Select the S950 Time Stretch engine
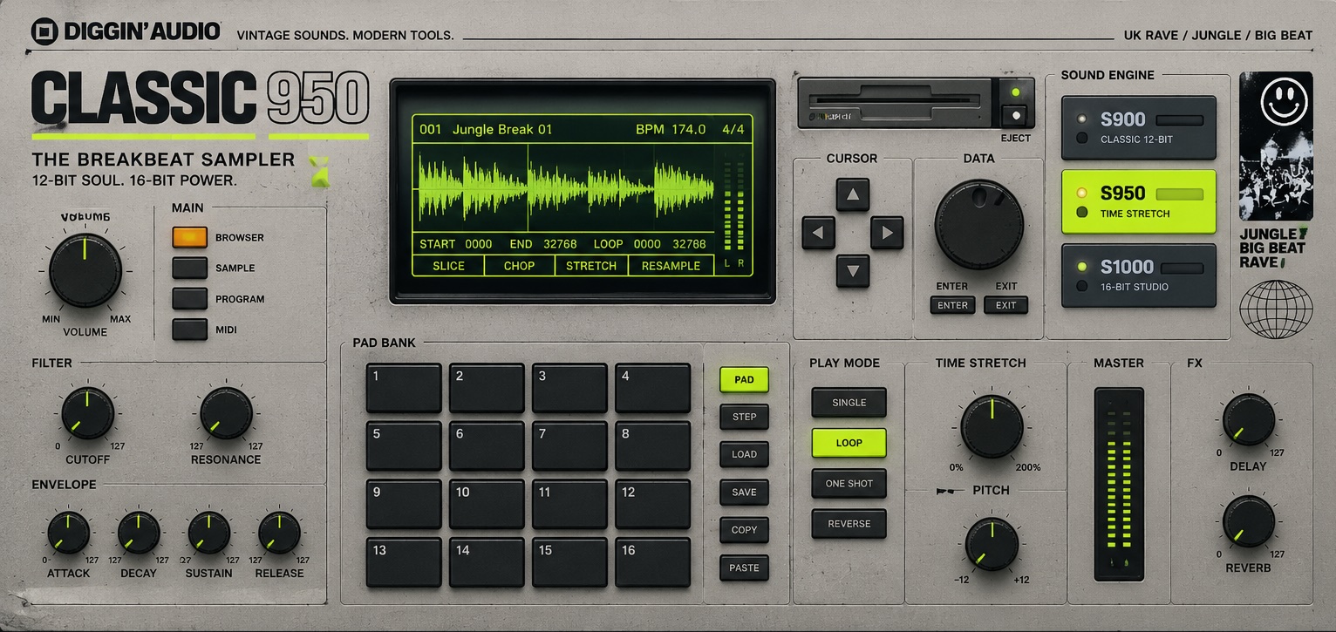 coord(1138,201)
